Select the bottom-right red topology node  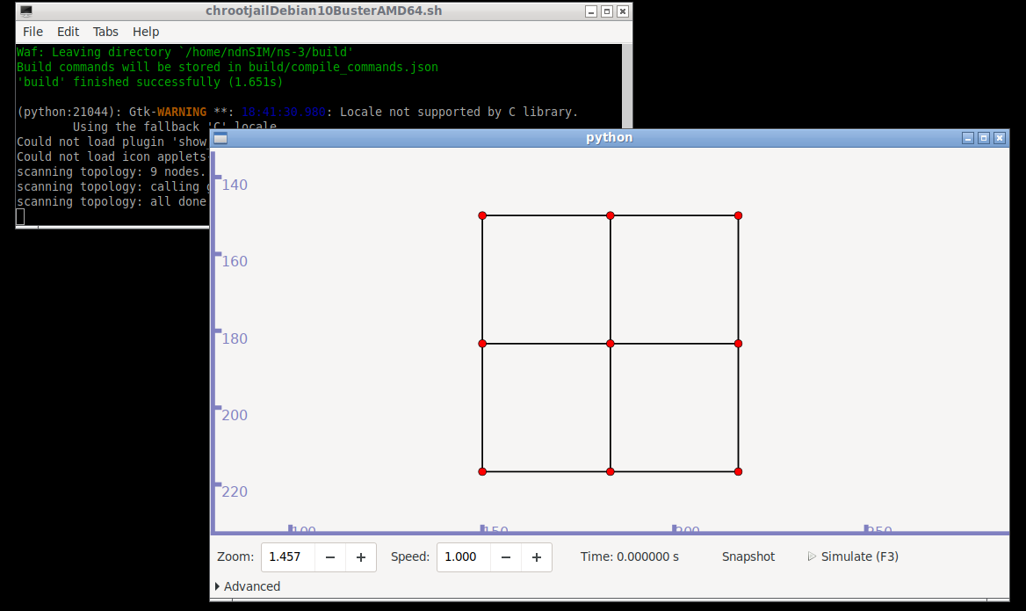[738, 471]
